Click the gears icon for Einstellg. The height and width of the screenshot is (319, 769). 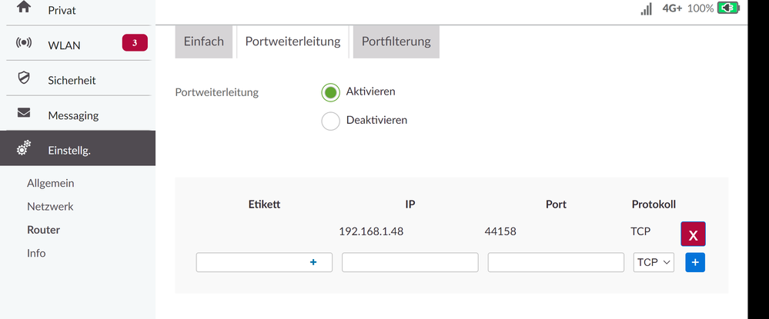tap(24, 149)
